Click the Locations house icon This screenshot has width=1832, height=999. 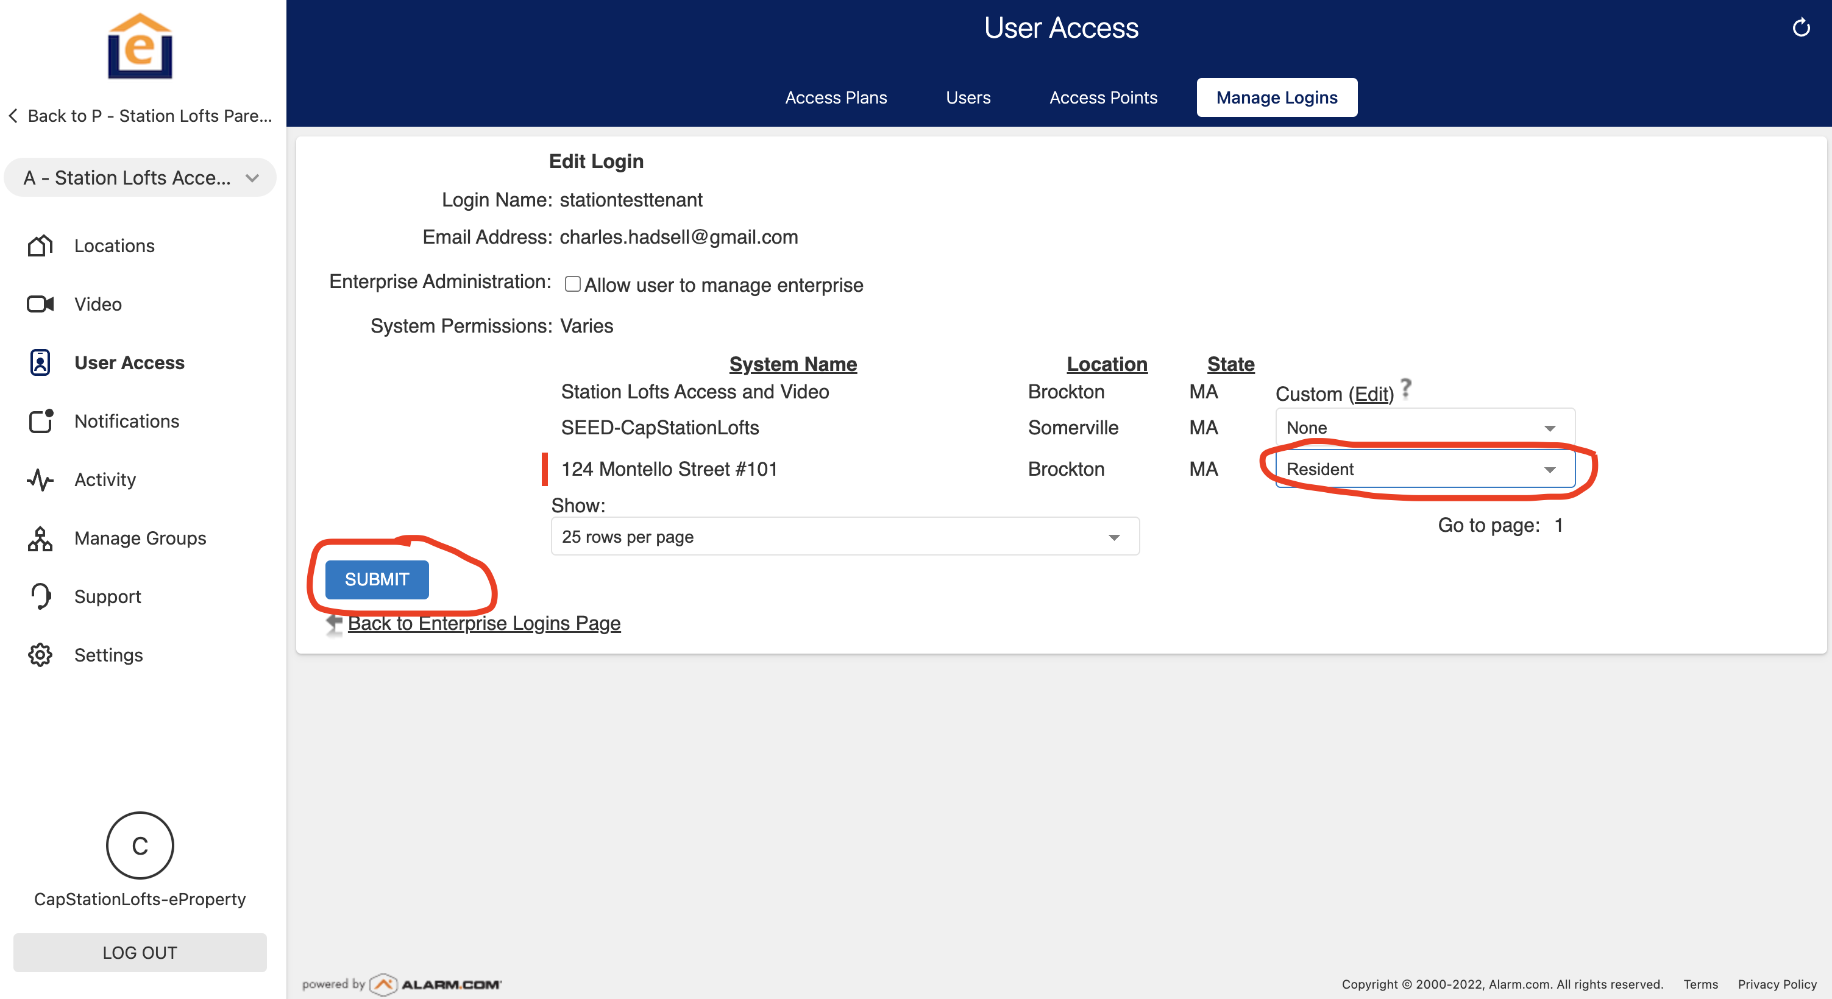[40, 245]
